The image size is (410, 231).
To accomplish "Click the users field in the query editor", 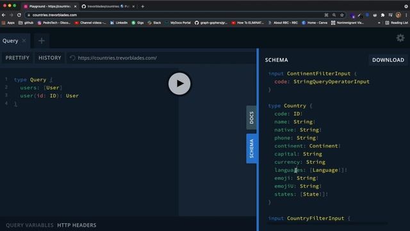I will pos(28,88).
